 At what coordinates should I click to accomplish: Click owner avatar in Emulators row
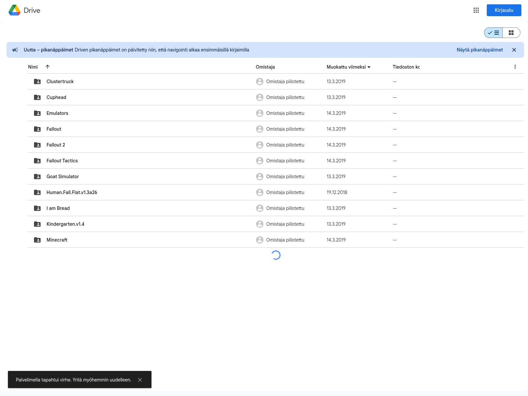coord(260,113)
